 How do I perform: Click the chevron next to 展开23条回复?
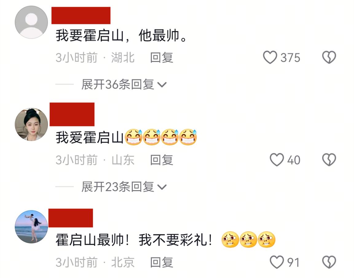point(162,187)
